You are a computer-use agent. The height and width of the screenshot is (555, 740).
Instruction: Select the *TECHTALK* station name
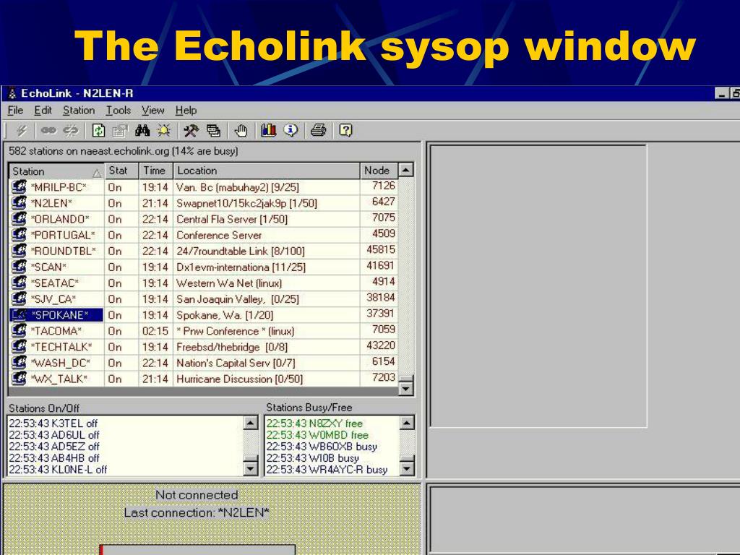pyautogui.click(x=61, y=347)
